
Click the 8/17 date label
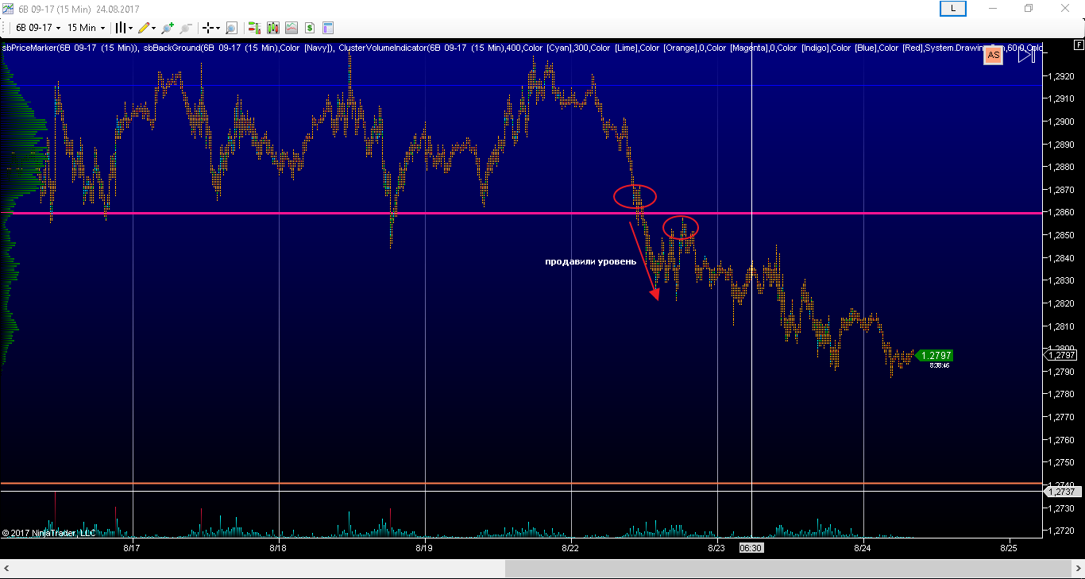pyautogui.click(x=132, y=548)
